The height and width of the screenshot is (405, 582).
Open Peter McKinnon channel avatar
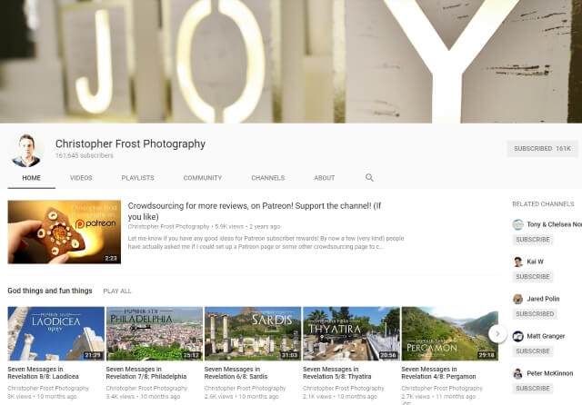click(517, 373)
